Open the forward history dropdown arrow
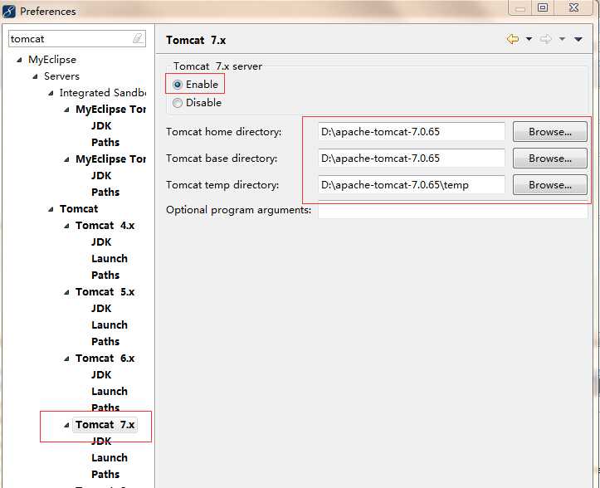The height and width of the screenshot is (488, 600). point(562,39)
